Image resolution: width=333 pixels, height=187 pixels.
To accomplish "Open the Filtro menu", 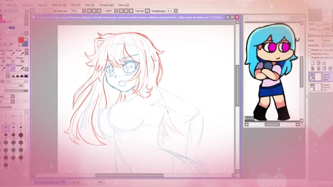I will [x=75, y=5].
